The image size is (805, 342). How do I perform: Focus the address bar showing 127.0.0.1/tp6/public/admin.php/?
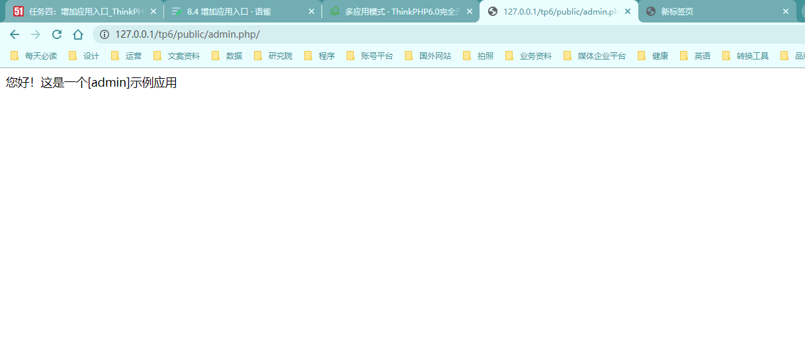pyautogui.click(x=450, y=34)
